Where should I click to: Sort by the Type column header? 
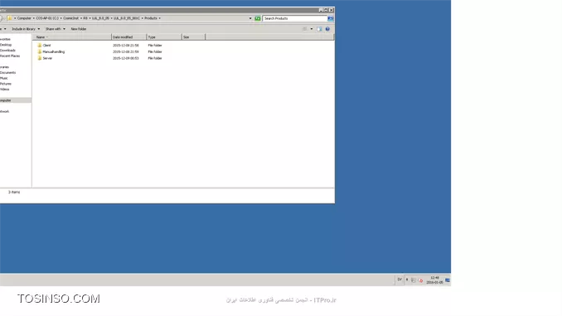click(x=164, y=37)
